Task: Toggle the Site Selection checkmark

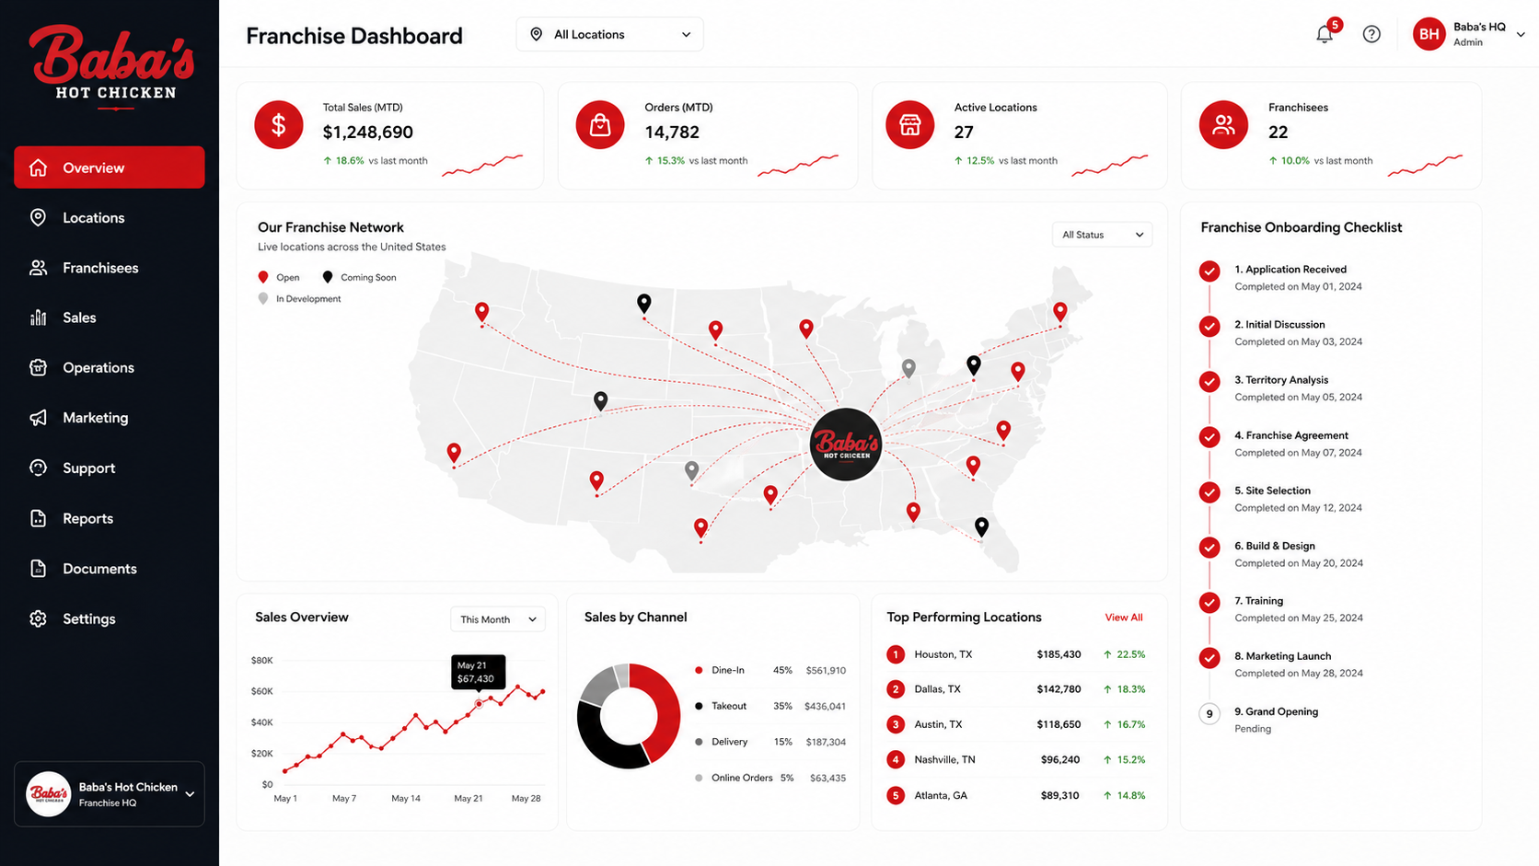Action: click(1209, 492)
